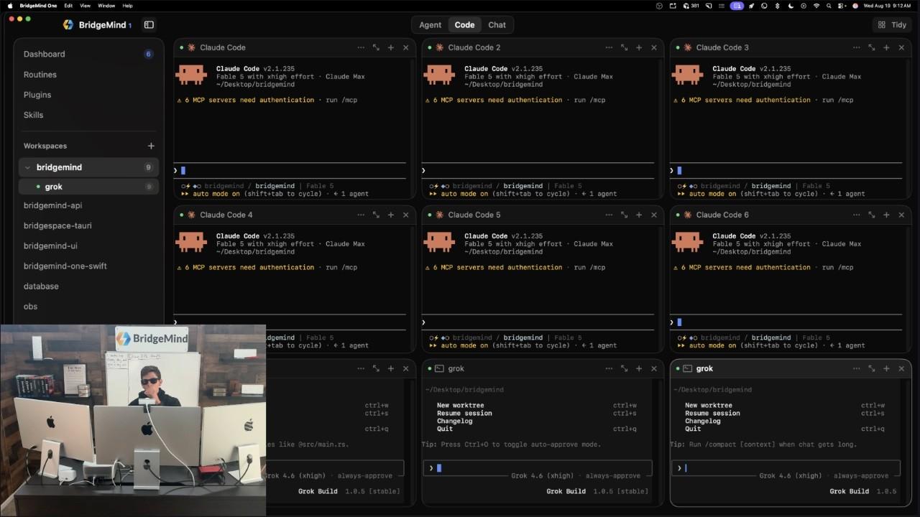920x517 pixels.
Task: Collapse the bridgemind workspace chevron
Action: coord(27,167)
